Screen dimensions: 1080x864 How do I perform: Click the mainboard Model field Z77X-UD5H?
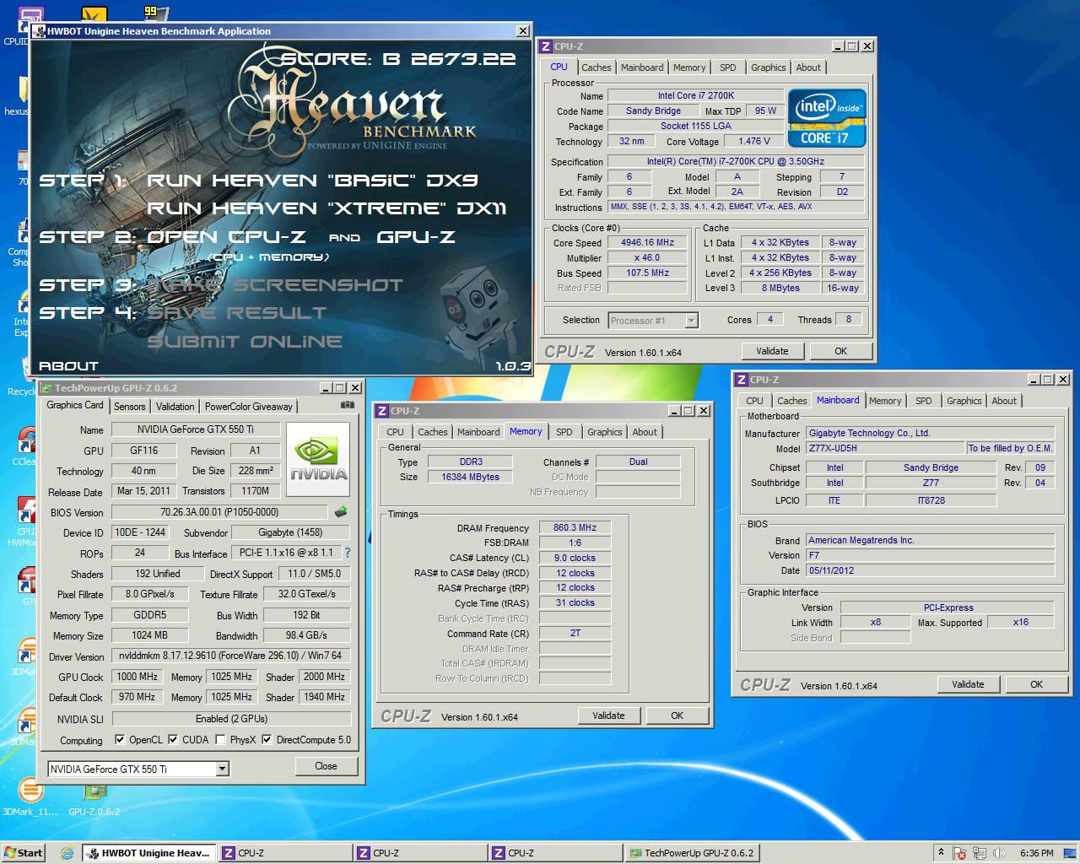[884, 448]
